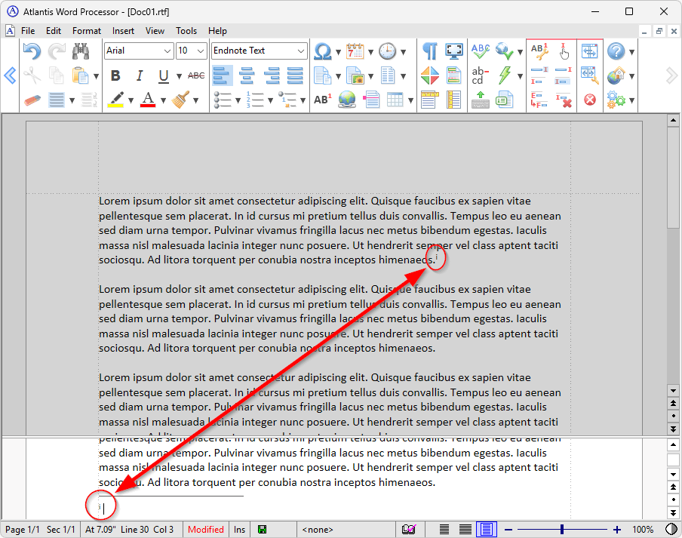Click the zoom in plus button
The width and height of the screenshot is (682, 538).
pyautogui.click(x=617, y=529)
